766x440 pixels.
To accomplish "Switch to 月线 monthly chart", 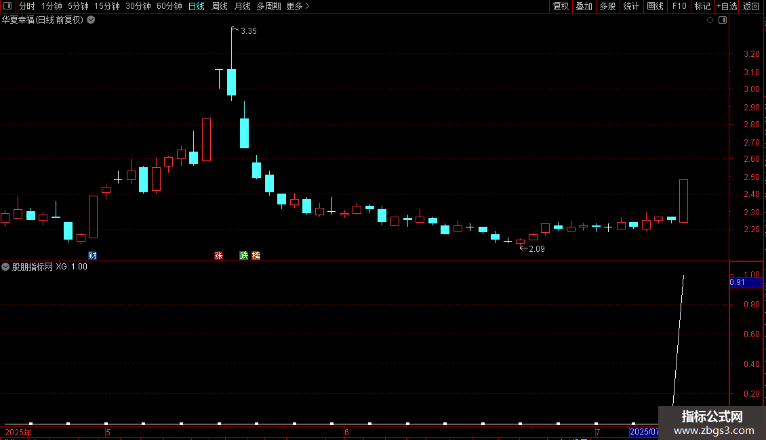I will [x=242, y=6].
